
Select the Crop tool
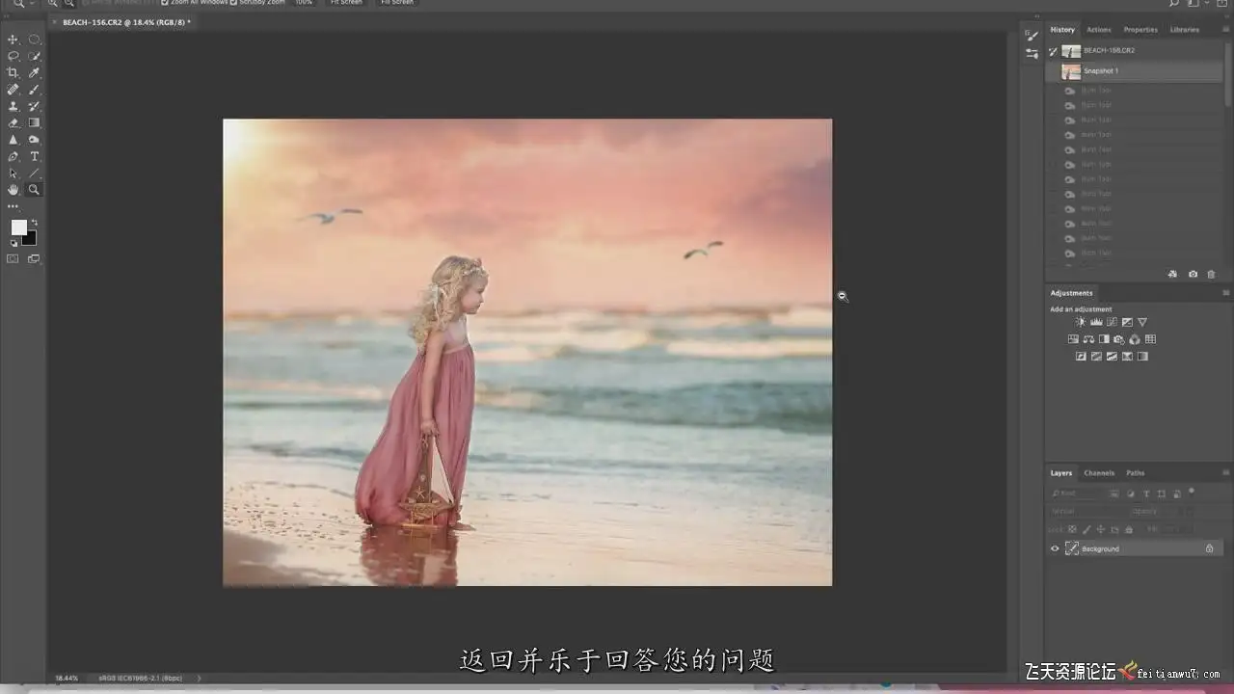pyautogui.click(x=13, y=72)
